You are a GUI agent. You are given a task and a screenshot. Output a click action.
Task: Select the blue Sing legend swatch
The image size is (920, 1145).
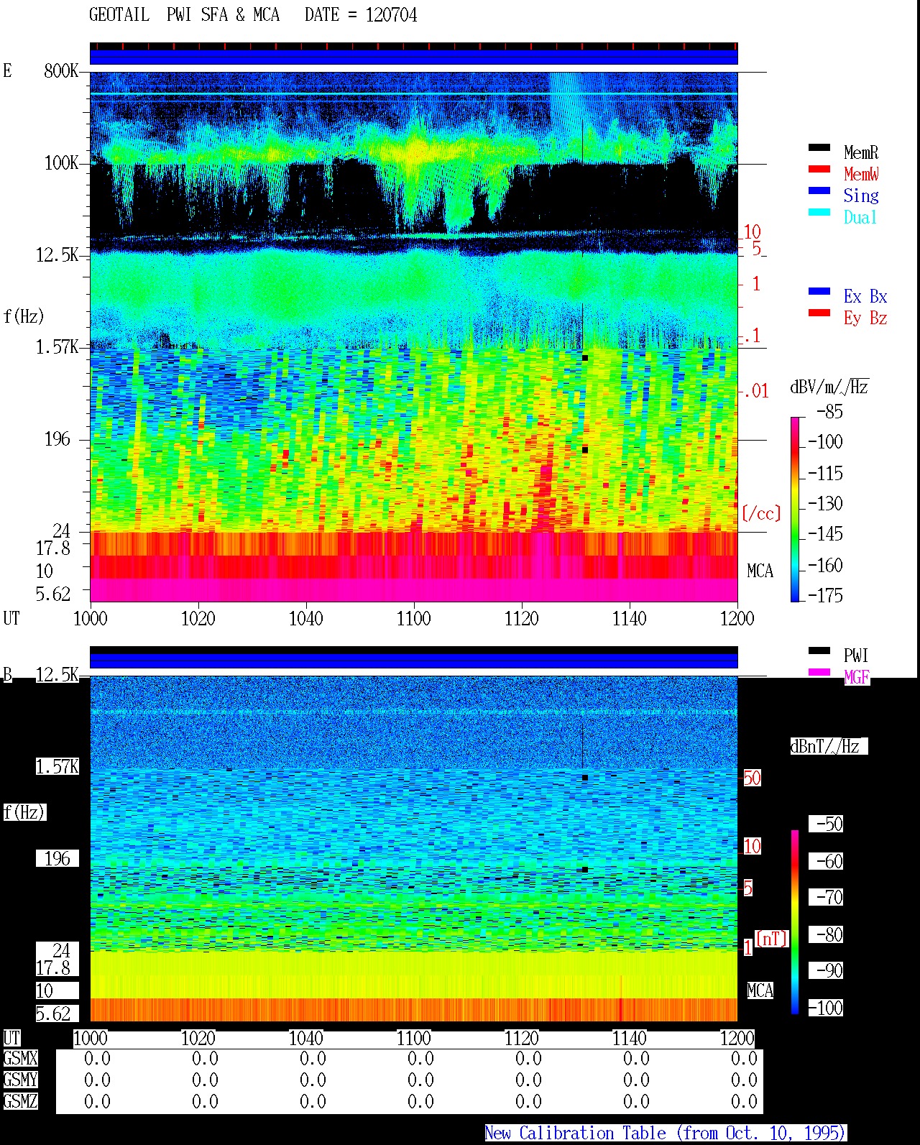point(819,191)
